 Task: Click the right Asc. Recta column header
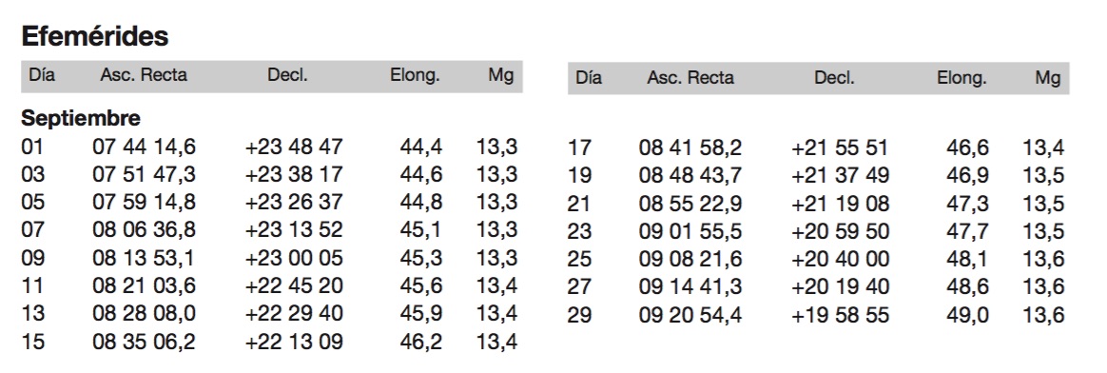pyautogui.click(x=690, y=78)
